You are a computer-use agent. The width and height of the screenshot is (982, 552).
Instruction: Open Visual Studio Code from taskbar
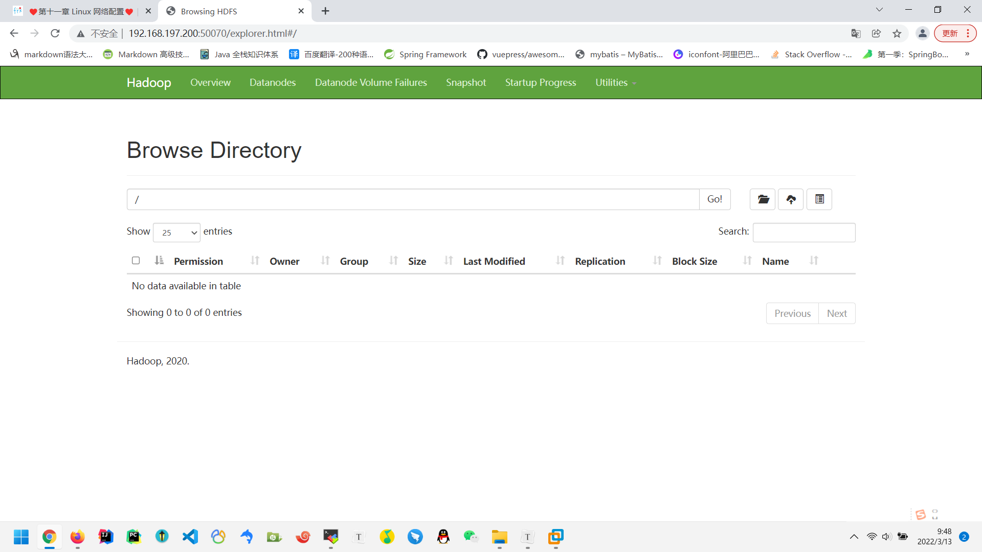tap(190, 537)
